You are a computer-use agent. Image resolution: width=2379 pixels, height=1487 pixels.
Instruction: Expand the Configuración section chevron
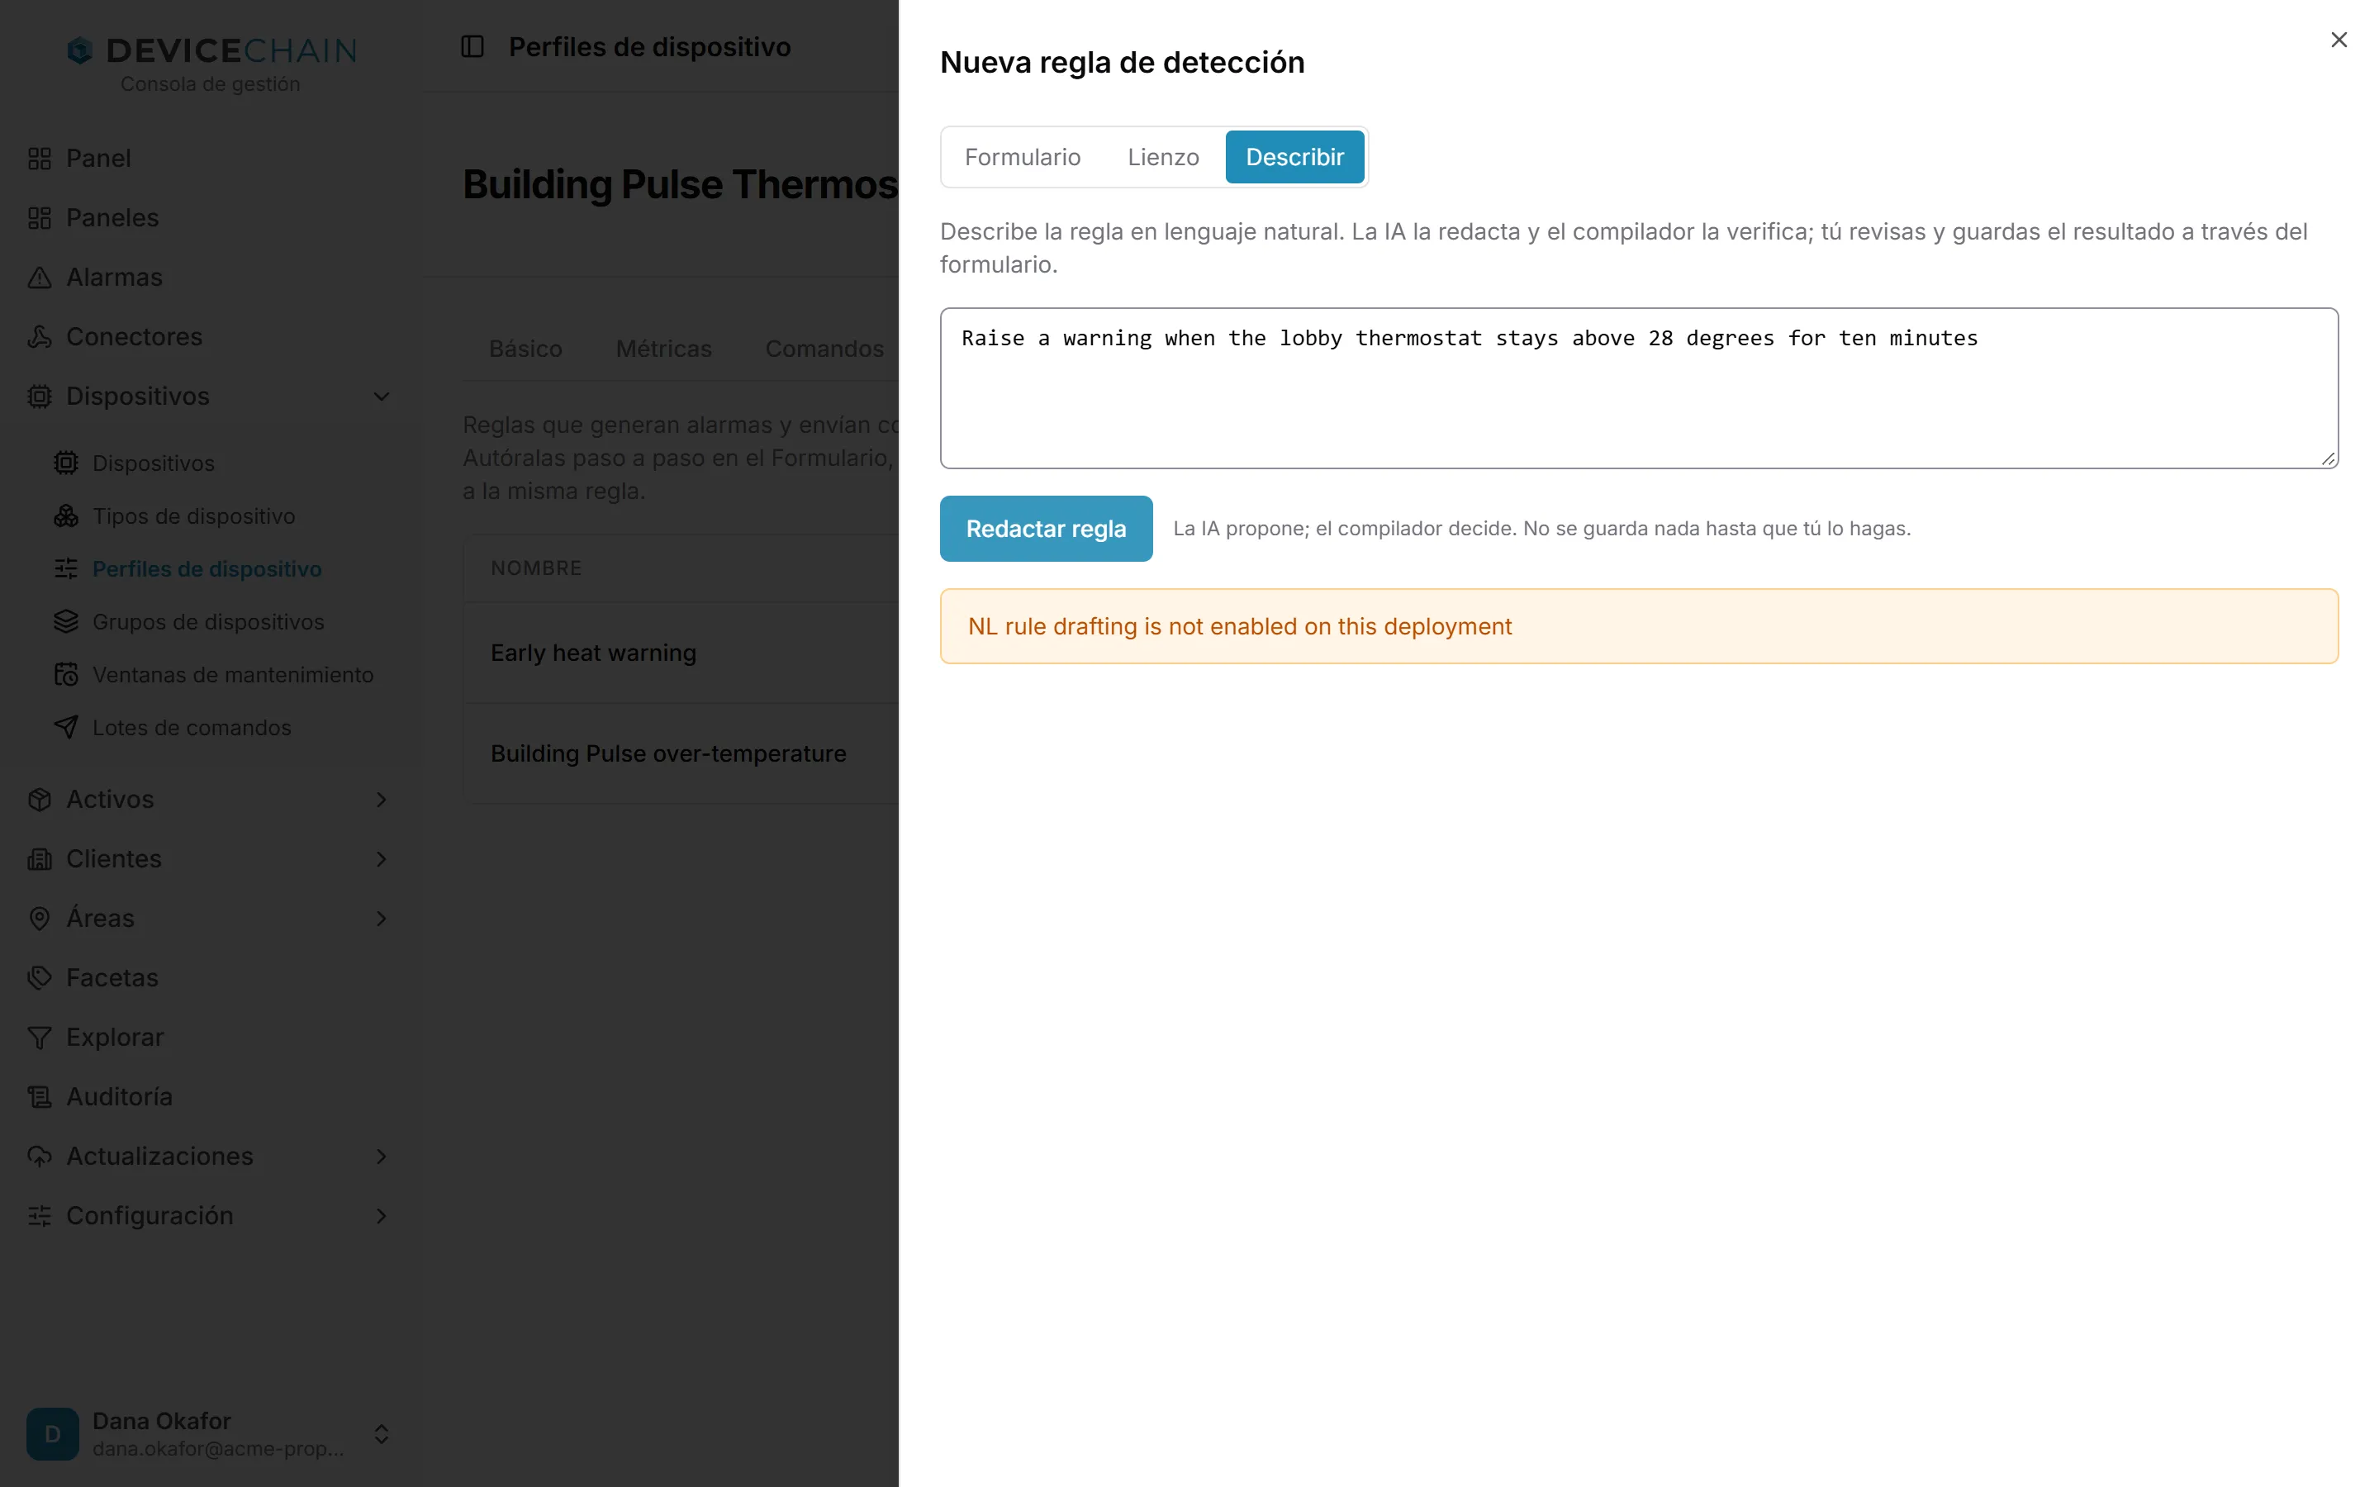coord(382,1215)
